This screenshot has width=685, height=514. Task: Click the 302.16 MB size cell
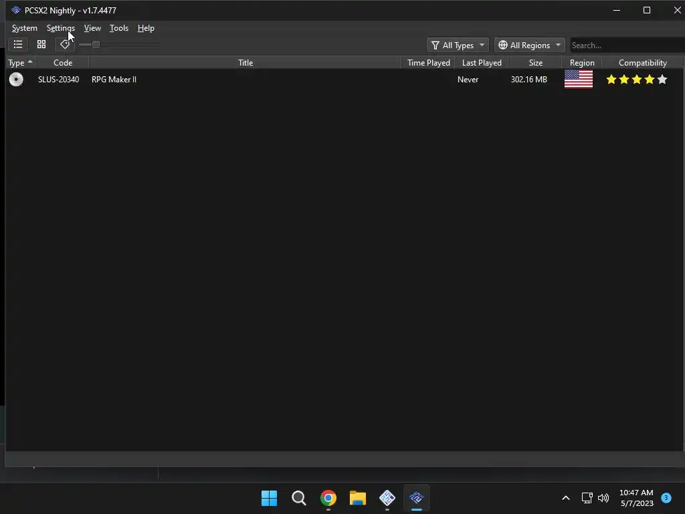(x=528, y=80)
